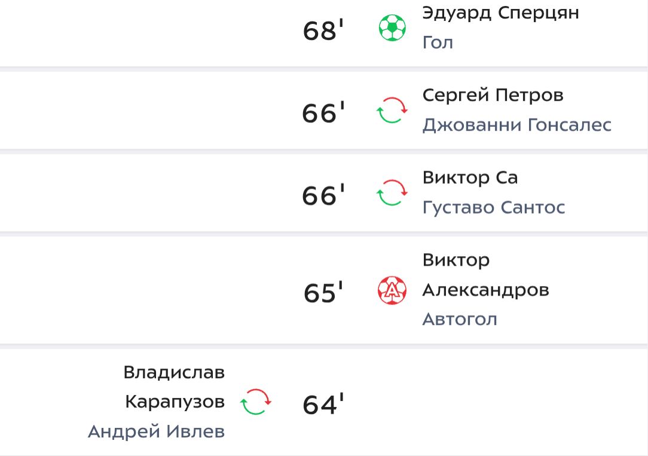Click the 65' minute marker

(x=323, y=293)
